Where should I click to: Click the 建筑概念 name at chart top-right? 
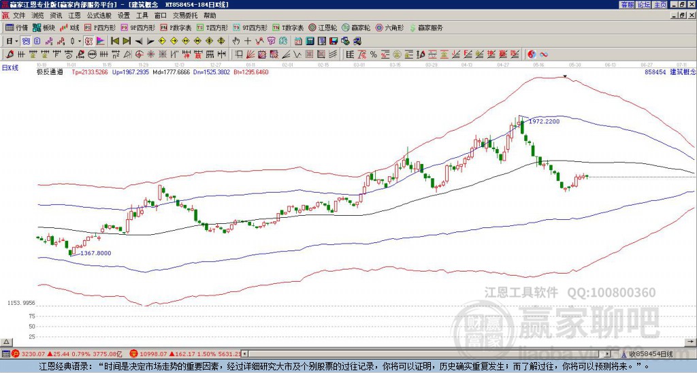[683, 71]
